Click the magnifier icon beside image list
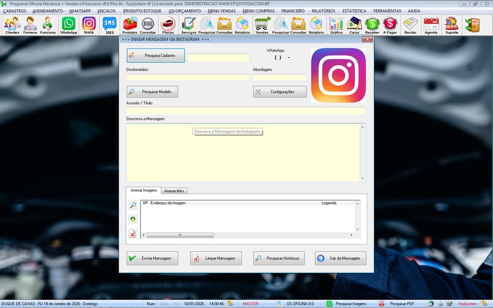 (x=132, y=205)
